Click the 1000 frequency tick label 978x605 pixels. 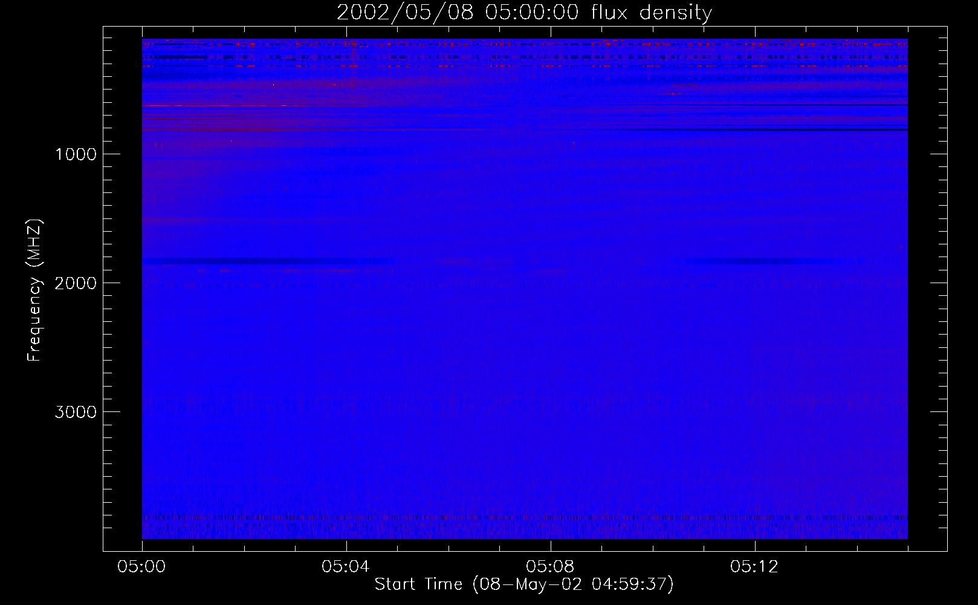[76, 154]
